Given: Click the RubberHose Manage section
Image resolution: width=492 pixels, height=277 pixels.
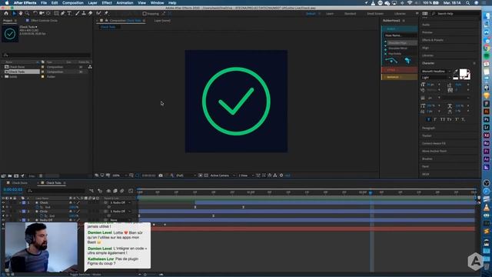Looking at the screenshot, I should (399, 77).
